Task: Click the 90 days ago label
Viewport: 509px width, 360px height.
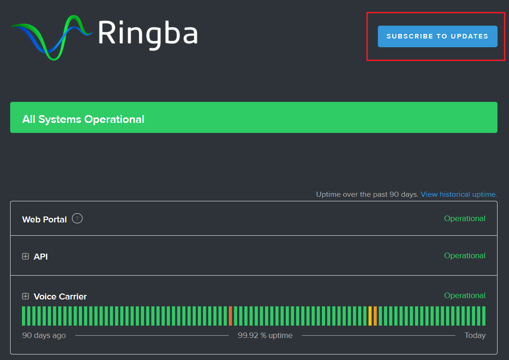Action: (44, 335)
